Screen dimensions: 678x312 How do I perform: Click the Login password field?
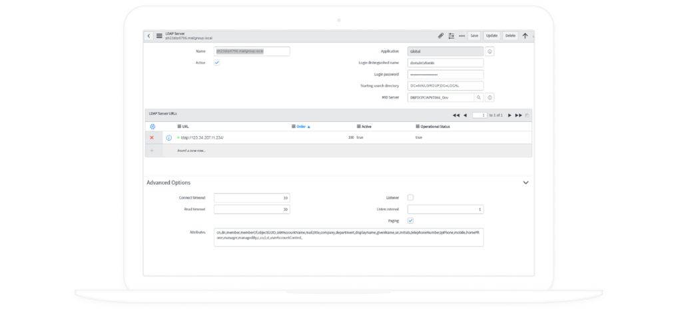446,75
